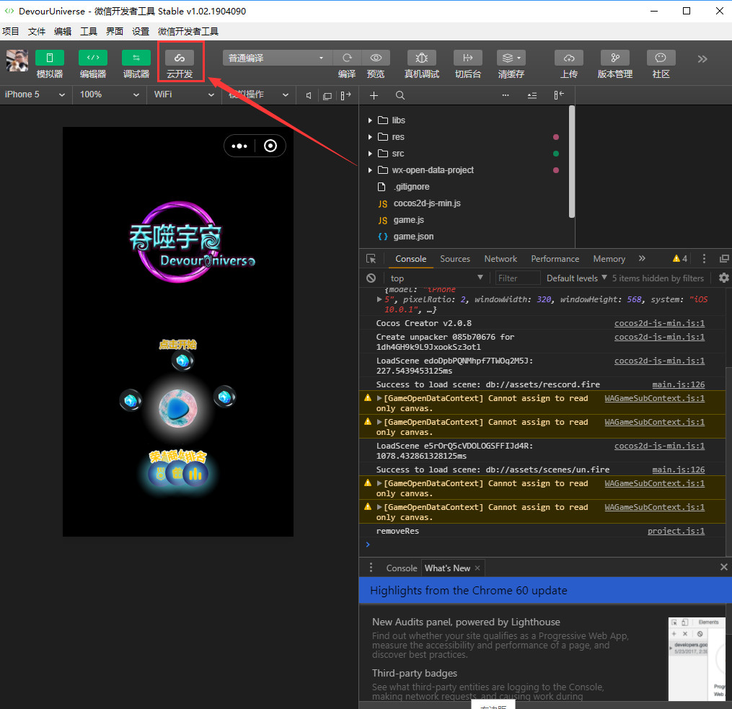Image resolution: width=732 pixels, height=709 pixels.
Task: Open the iPhone 5 device dropdown
Action: 35,94
